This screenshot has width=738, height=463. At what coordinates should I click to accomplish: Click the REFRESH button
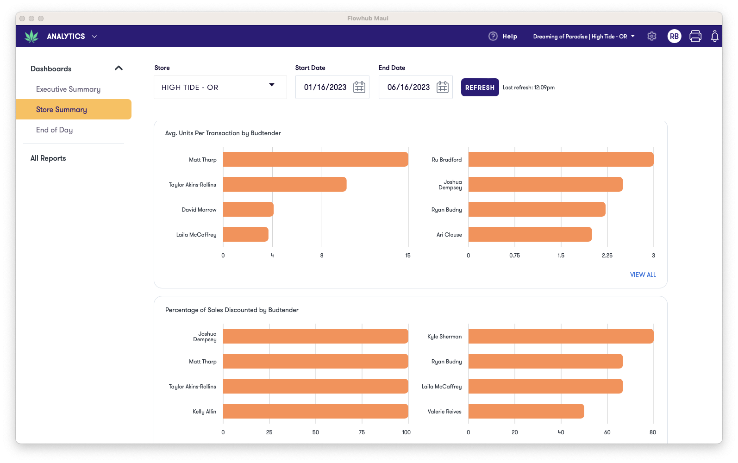[x=480, y=87]
